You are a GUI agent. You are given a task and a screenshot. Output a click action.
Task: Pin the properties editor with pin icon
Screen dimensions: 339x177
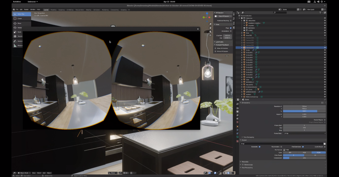pyautogui.click(x=324, y=100)
